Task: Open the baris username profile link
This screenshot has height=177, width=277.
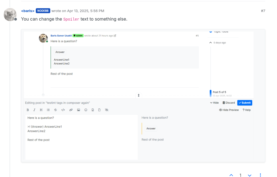Action: (x=28, y=11)
